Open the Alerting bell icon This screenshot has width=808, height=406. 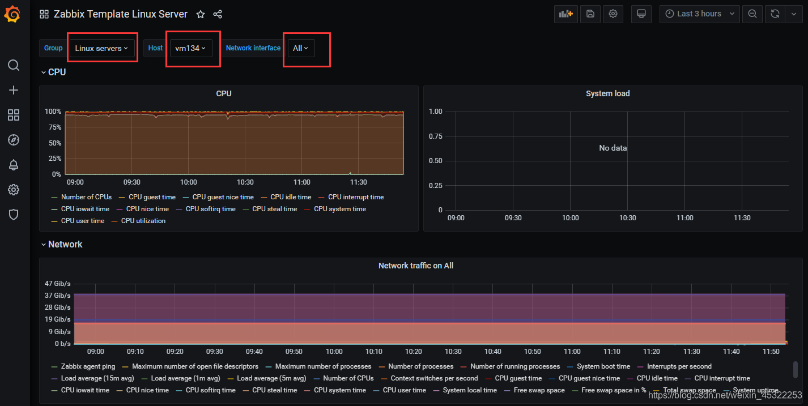point(14,165)
